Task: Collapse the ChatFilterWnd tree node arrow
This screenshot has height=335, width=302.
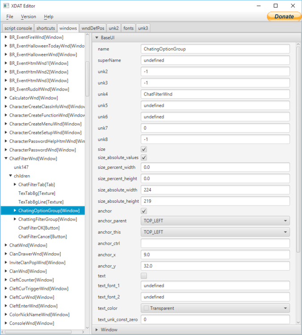Action: [x=6, y=159]
